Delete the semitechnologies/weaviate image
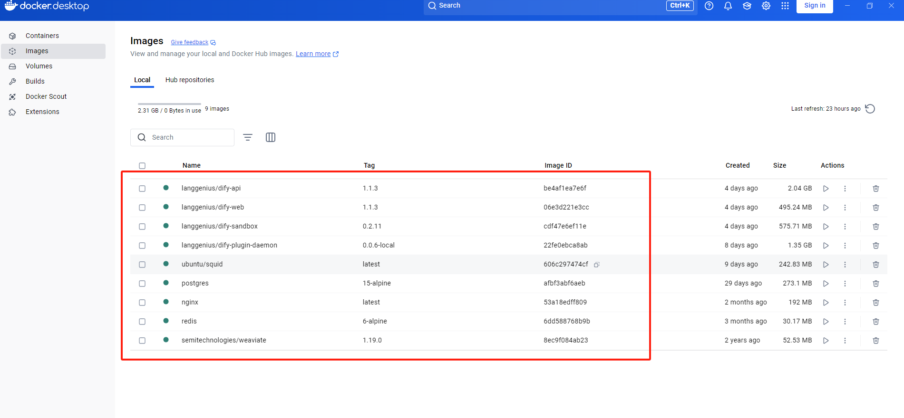The height and width of the screenshot is (418, 904). [x=876, y=341]
